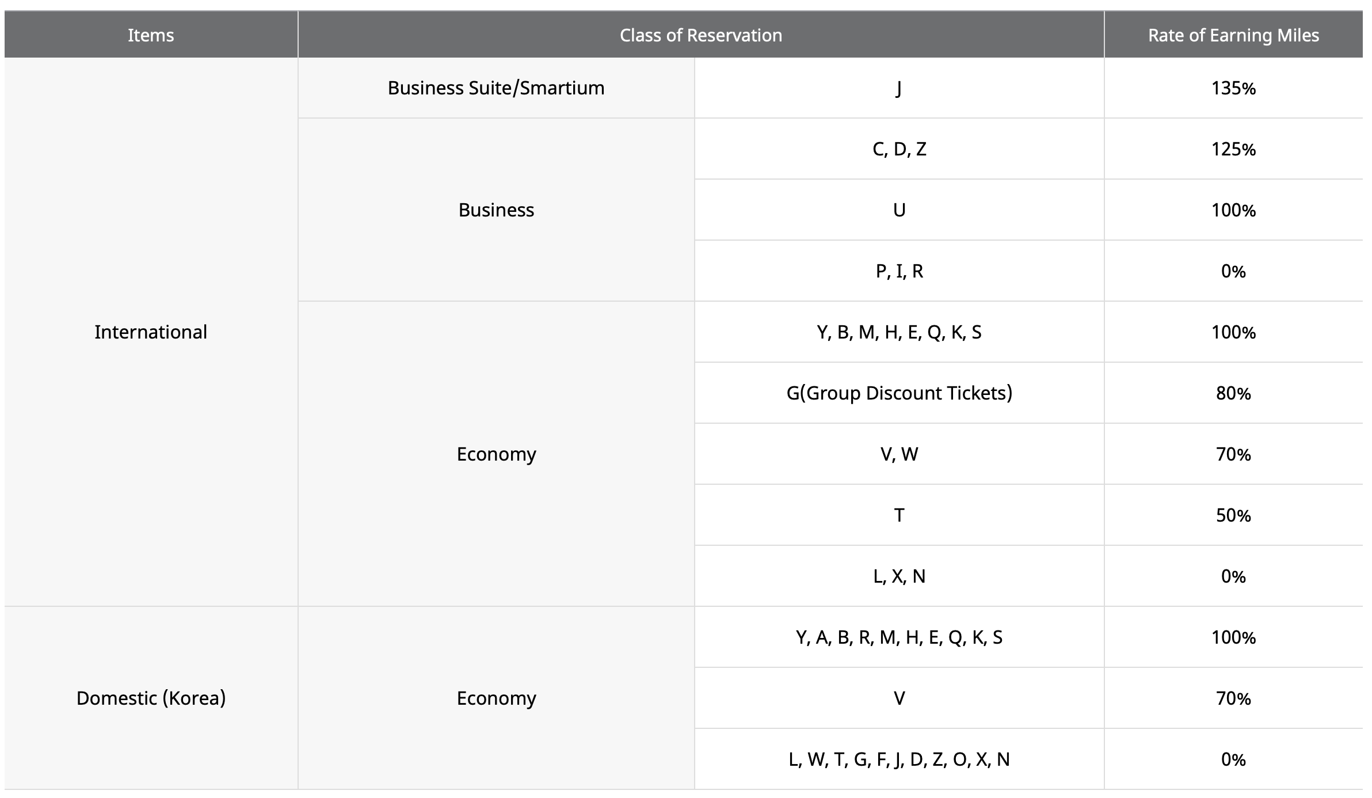Click the Rate of Earning Miles header
The height and width of the screenshot is (798, 1372).
click(1233, 35)
